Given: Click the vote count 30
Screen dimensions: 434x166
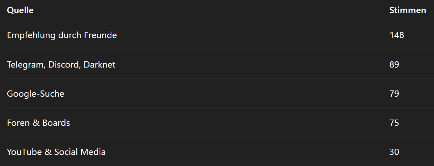Looking at the screenshot, I should click(x=394, y=152).
